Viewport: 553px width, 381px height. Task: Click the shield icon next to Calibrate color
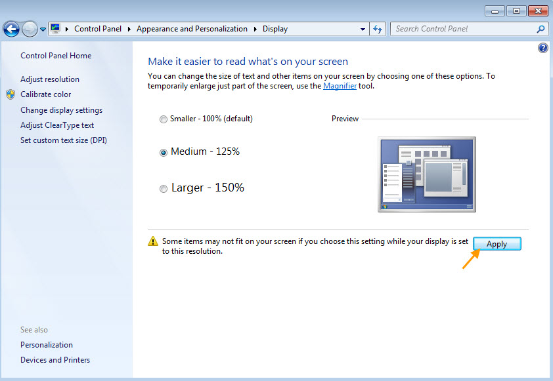(x=11, y=94)
